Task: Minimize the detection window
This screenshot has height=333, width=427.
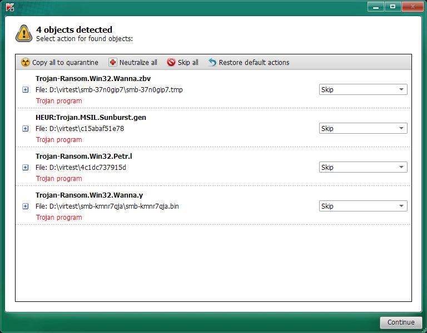Action: tap(375, 7)
